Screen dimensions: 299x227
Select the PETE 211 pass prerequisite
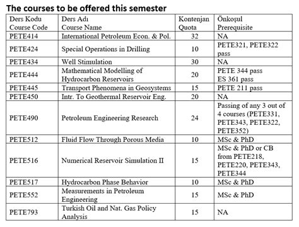click(240, 88)
